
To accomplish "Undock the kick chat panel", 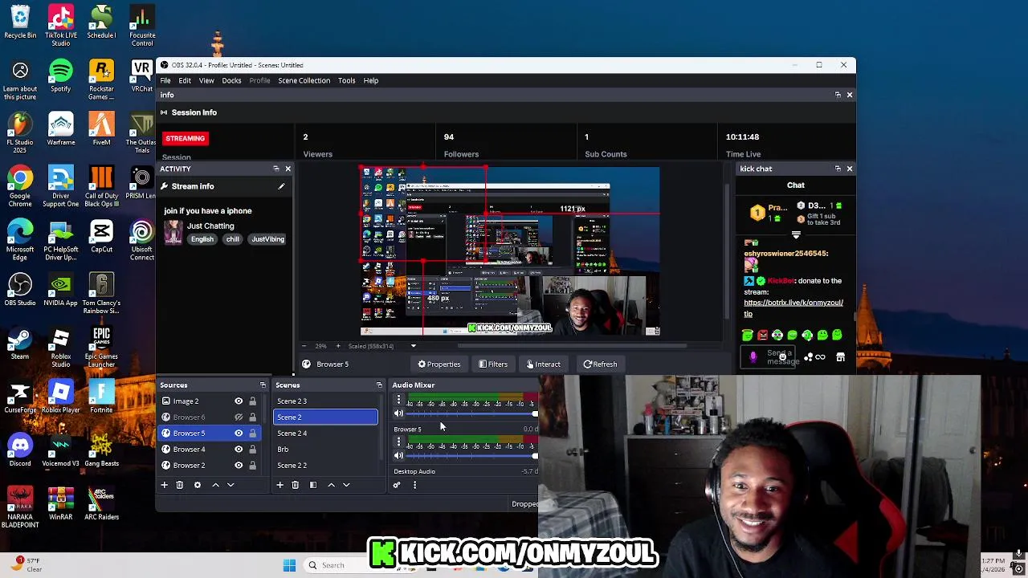I will 838,169.
